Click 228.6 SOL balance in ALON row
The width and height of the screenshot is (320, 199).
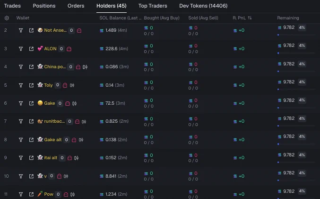(112, 49)
